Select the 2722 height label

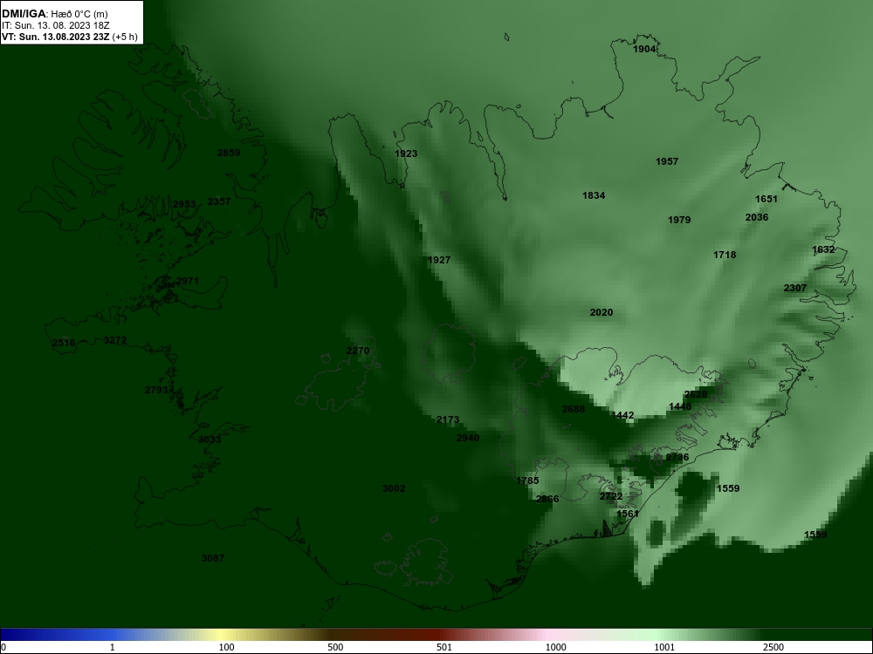point(611,496)
